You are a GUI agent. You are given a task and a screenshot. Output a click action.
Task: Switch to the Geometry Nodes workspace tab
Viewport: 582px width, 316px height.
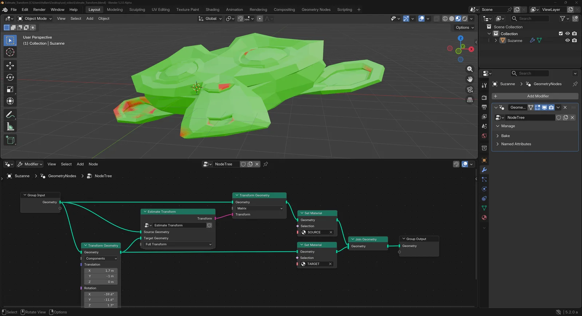coord(316,9)
